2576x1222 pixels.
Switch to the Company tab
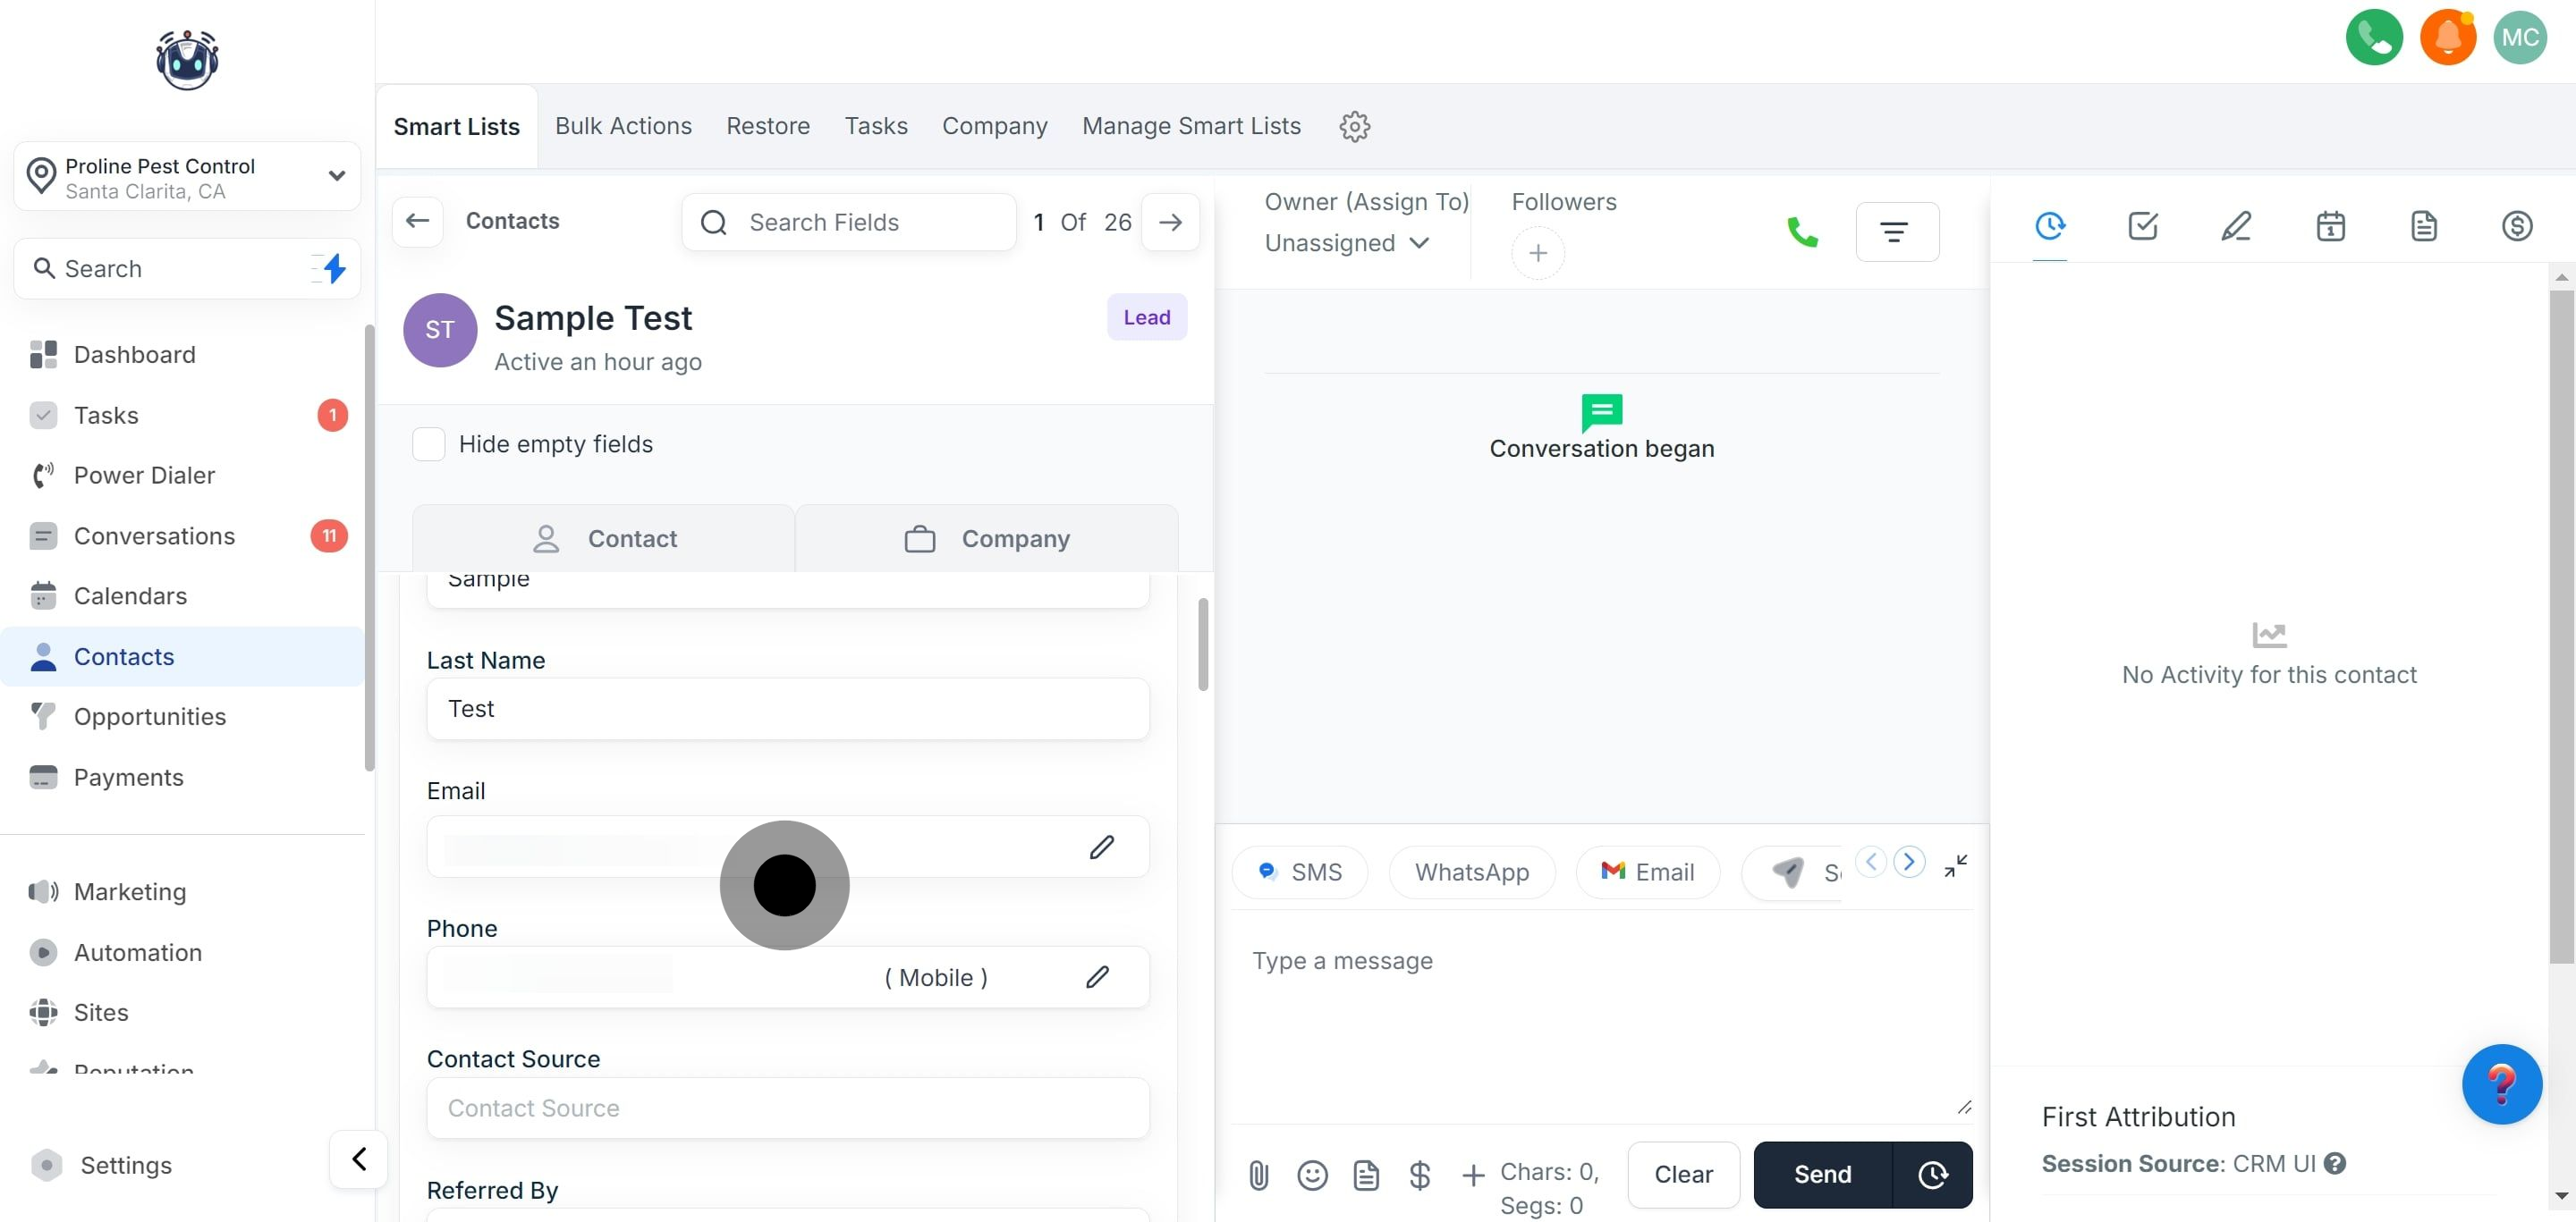(x=986, y=538)
